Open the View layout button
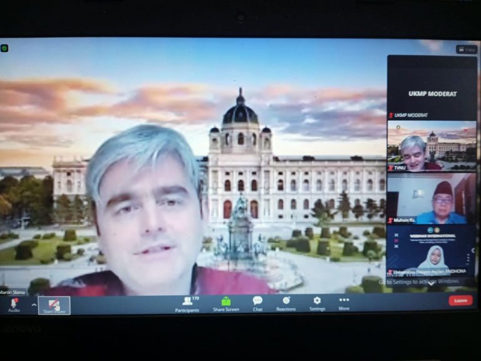Image resolution: width=481 pixels, height=361 pixels. coord(467,49)
